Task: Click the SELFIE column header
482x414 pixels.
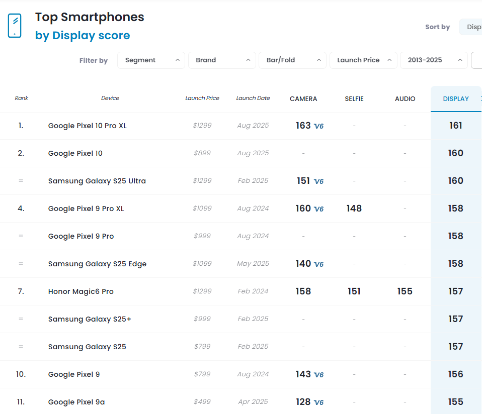Action: [x=354, y=99]
